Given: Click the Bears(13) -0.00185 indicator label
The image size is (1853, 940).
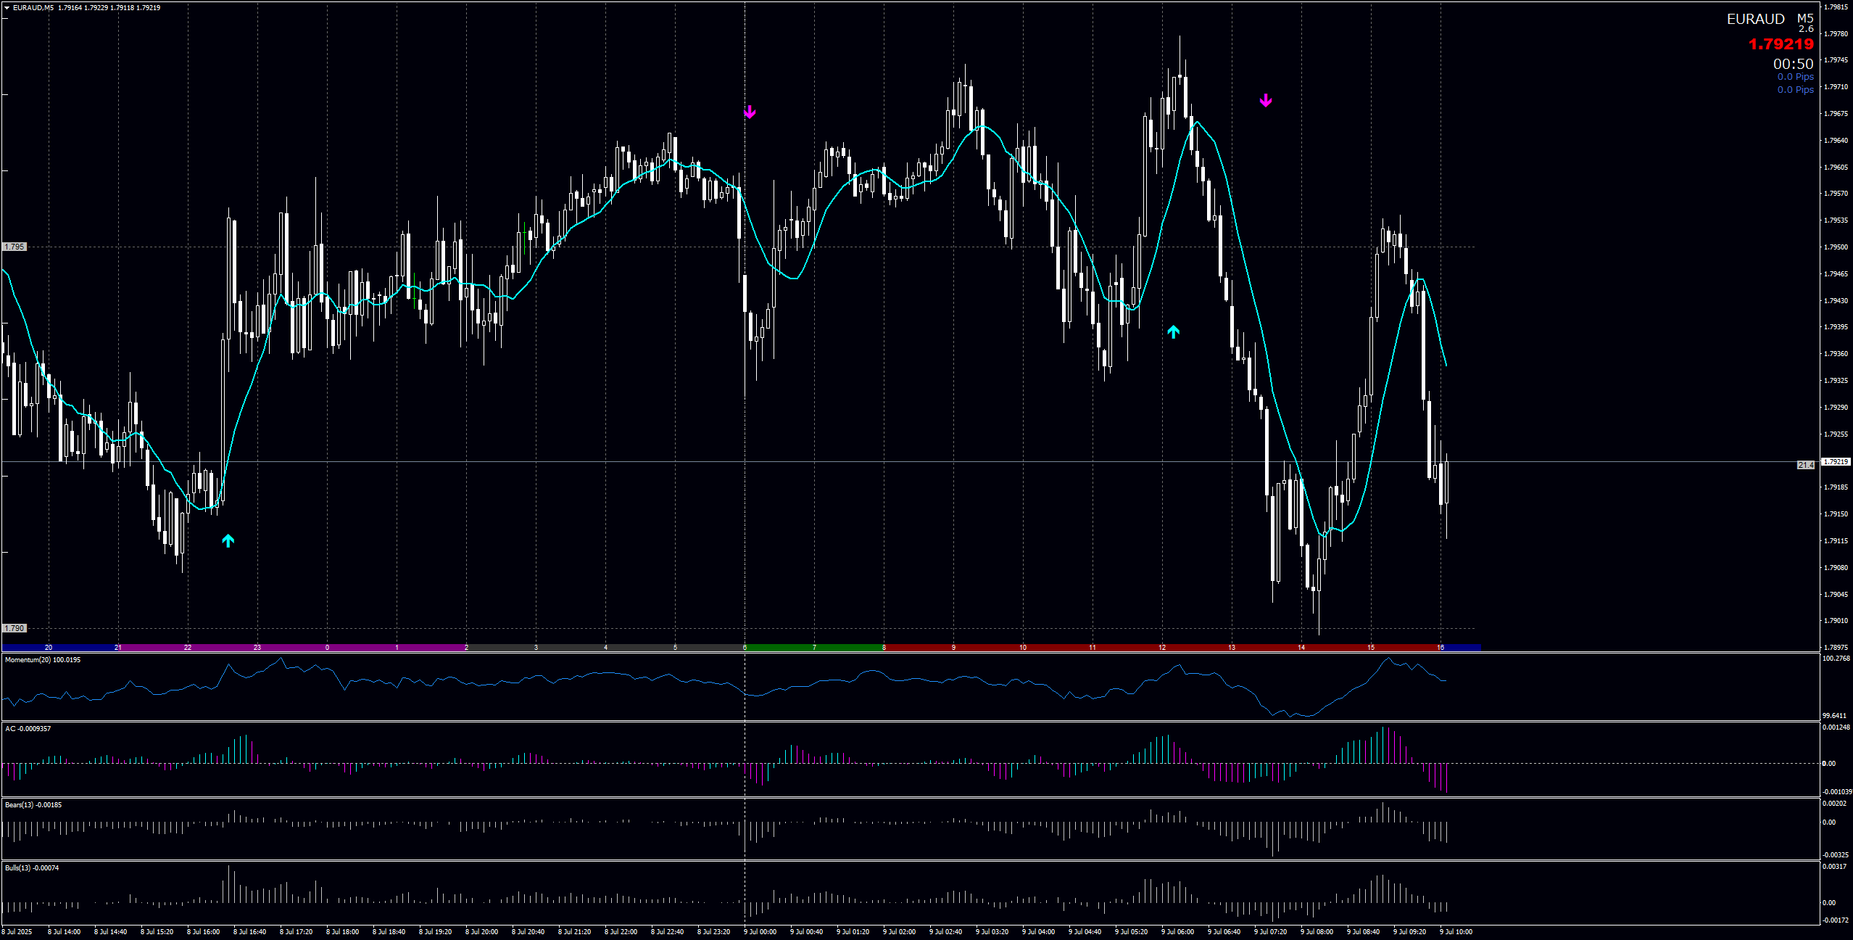Looking at the screenshot, I should coord(33,805).
